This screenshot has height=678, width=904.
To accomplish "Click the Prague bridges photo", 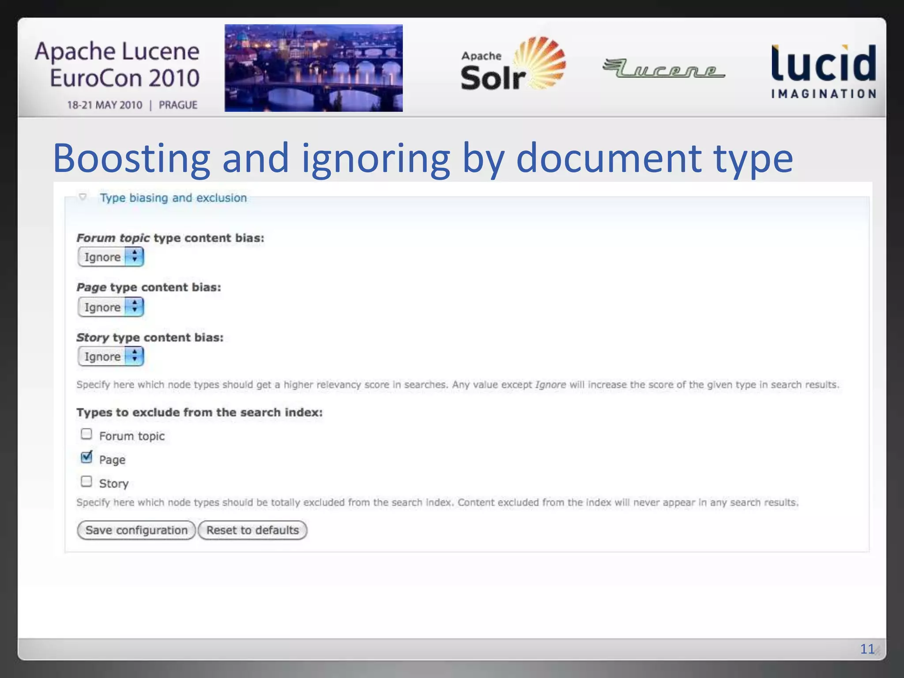I will (x=313, y=68).
